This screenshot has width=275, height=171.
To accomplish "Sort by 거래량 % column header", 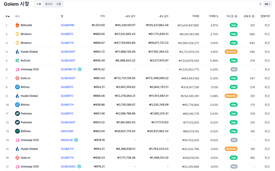I will pos(213,16).
